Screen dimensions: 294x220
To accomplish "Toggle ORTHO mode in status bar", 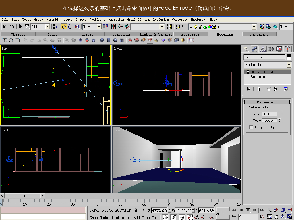I will pos(94,211).
